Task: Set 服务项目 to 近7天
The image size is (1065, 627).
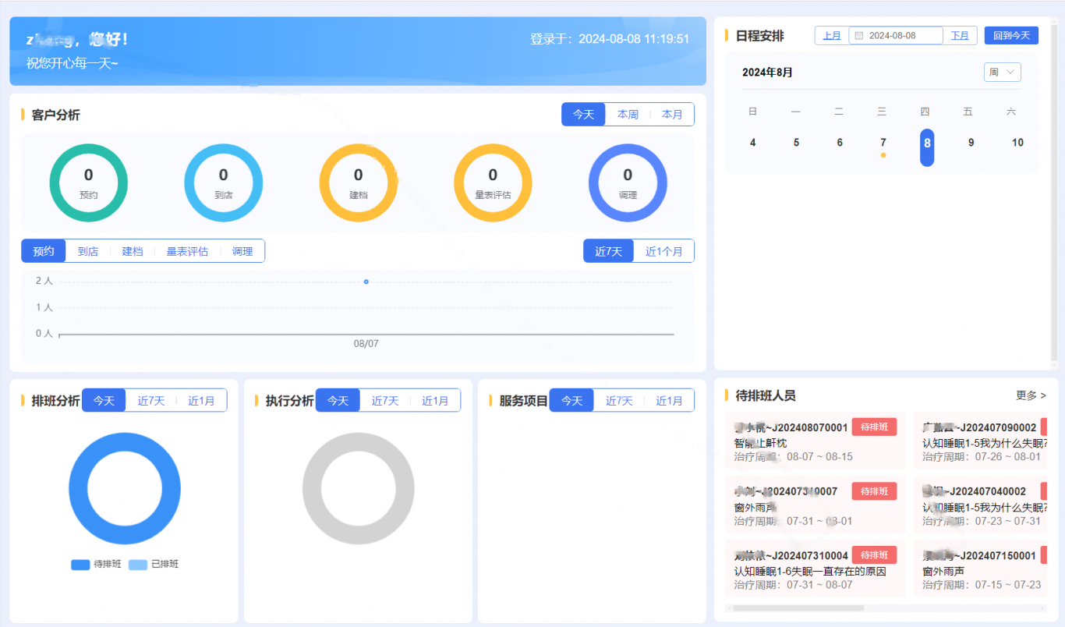Action: (619, 400)
